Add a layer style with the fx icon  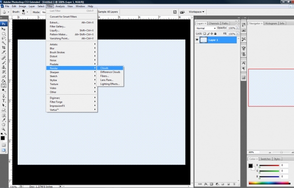click(x=206, y=184)
